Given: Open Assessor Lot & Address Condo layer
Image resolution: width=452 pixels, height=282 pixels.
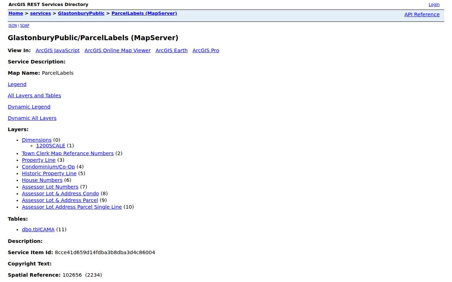Looking at the screenshot, I should click(x=60, y=194).
